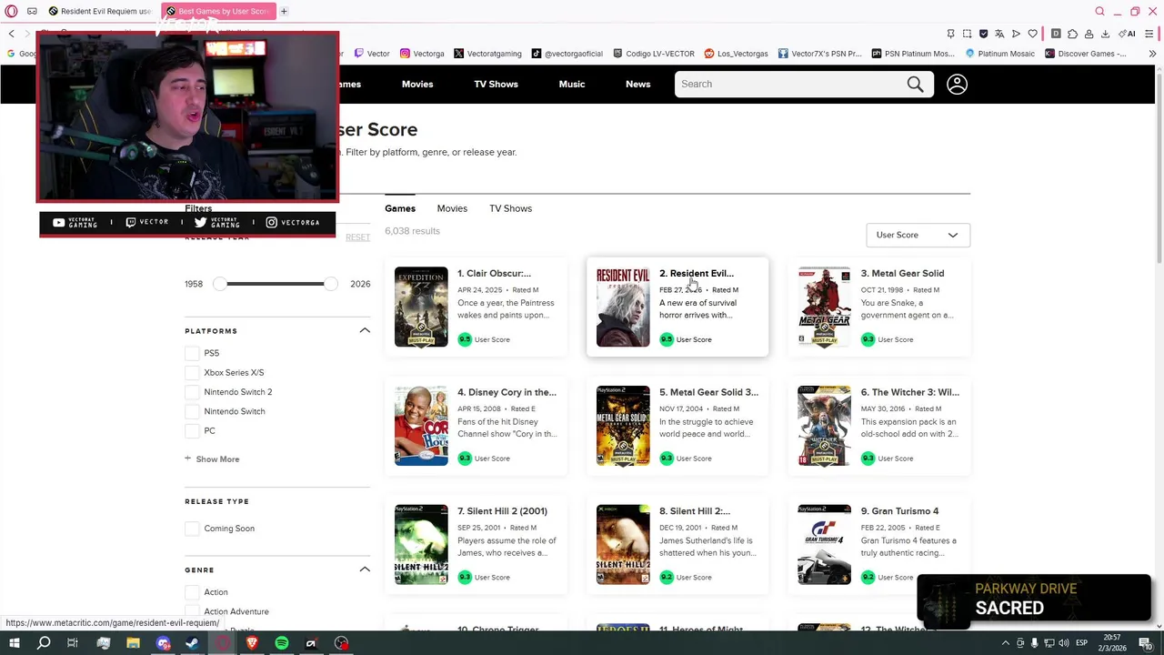Check the Nintendo Switch 2 filter
The height and width of the screenshot is (655, 1164).
point(192,392)
